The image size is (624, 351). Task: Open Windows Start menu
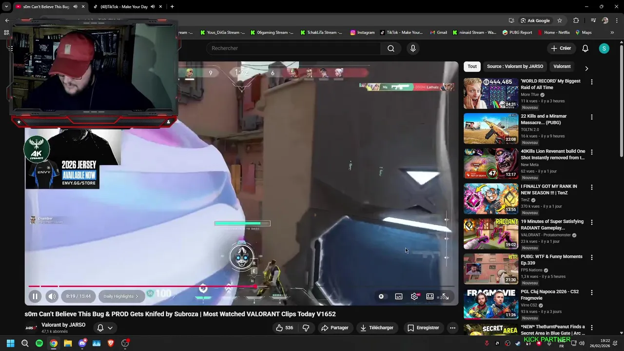click(x=10, y=343)
